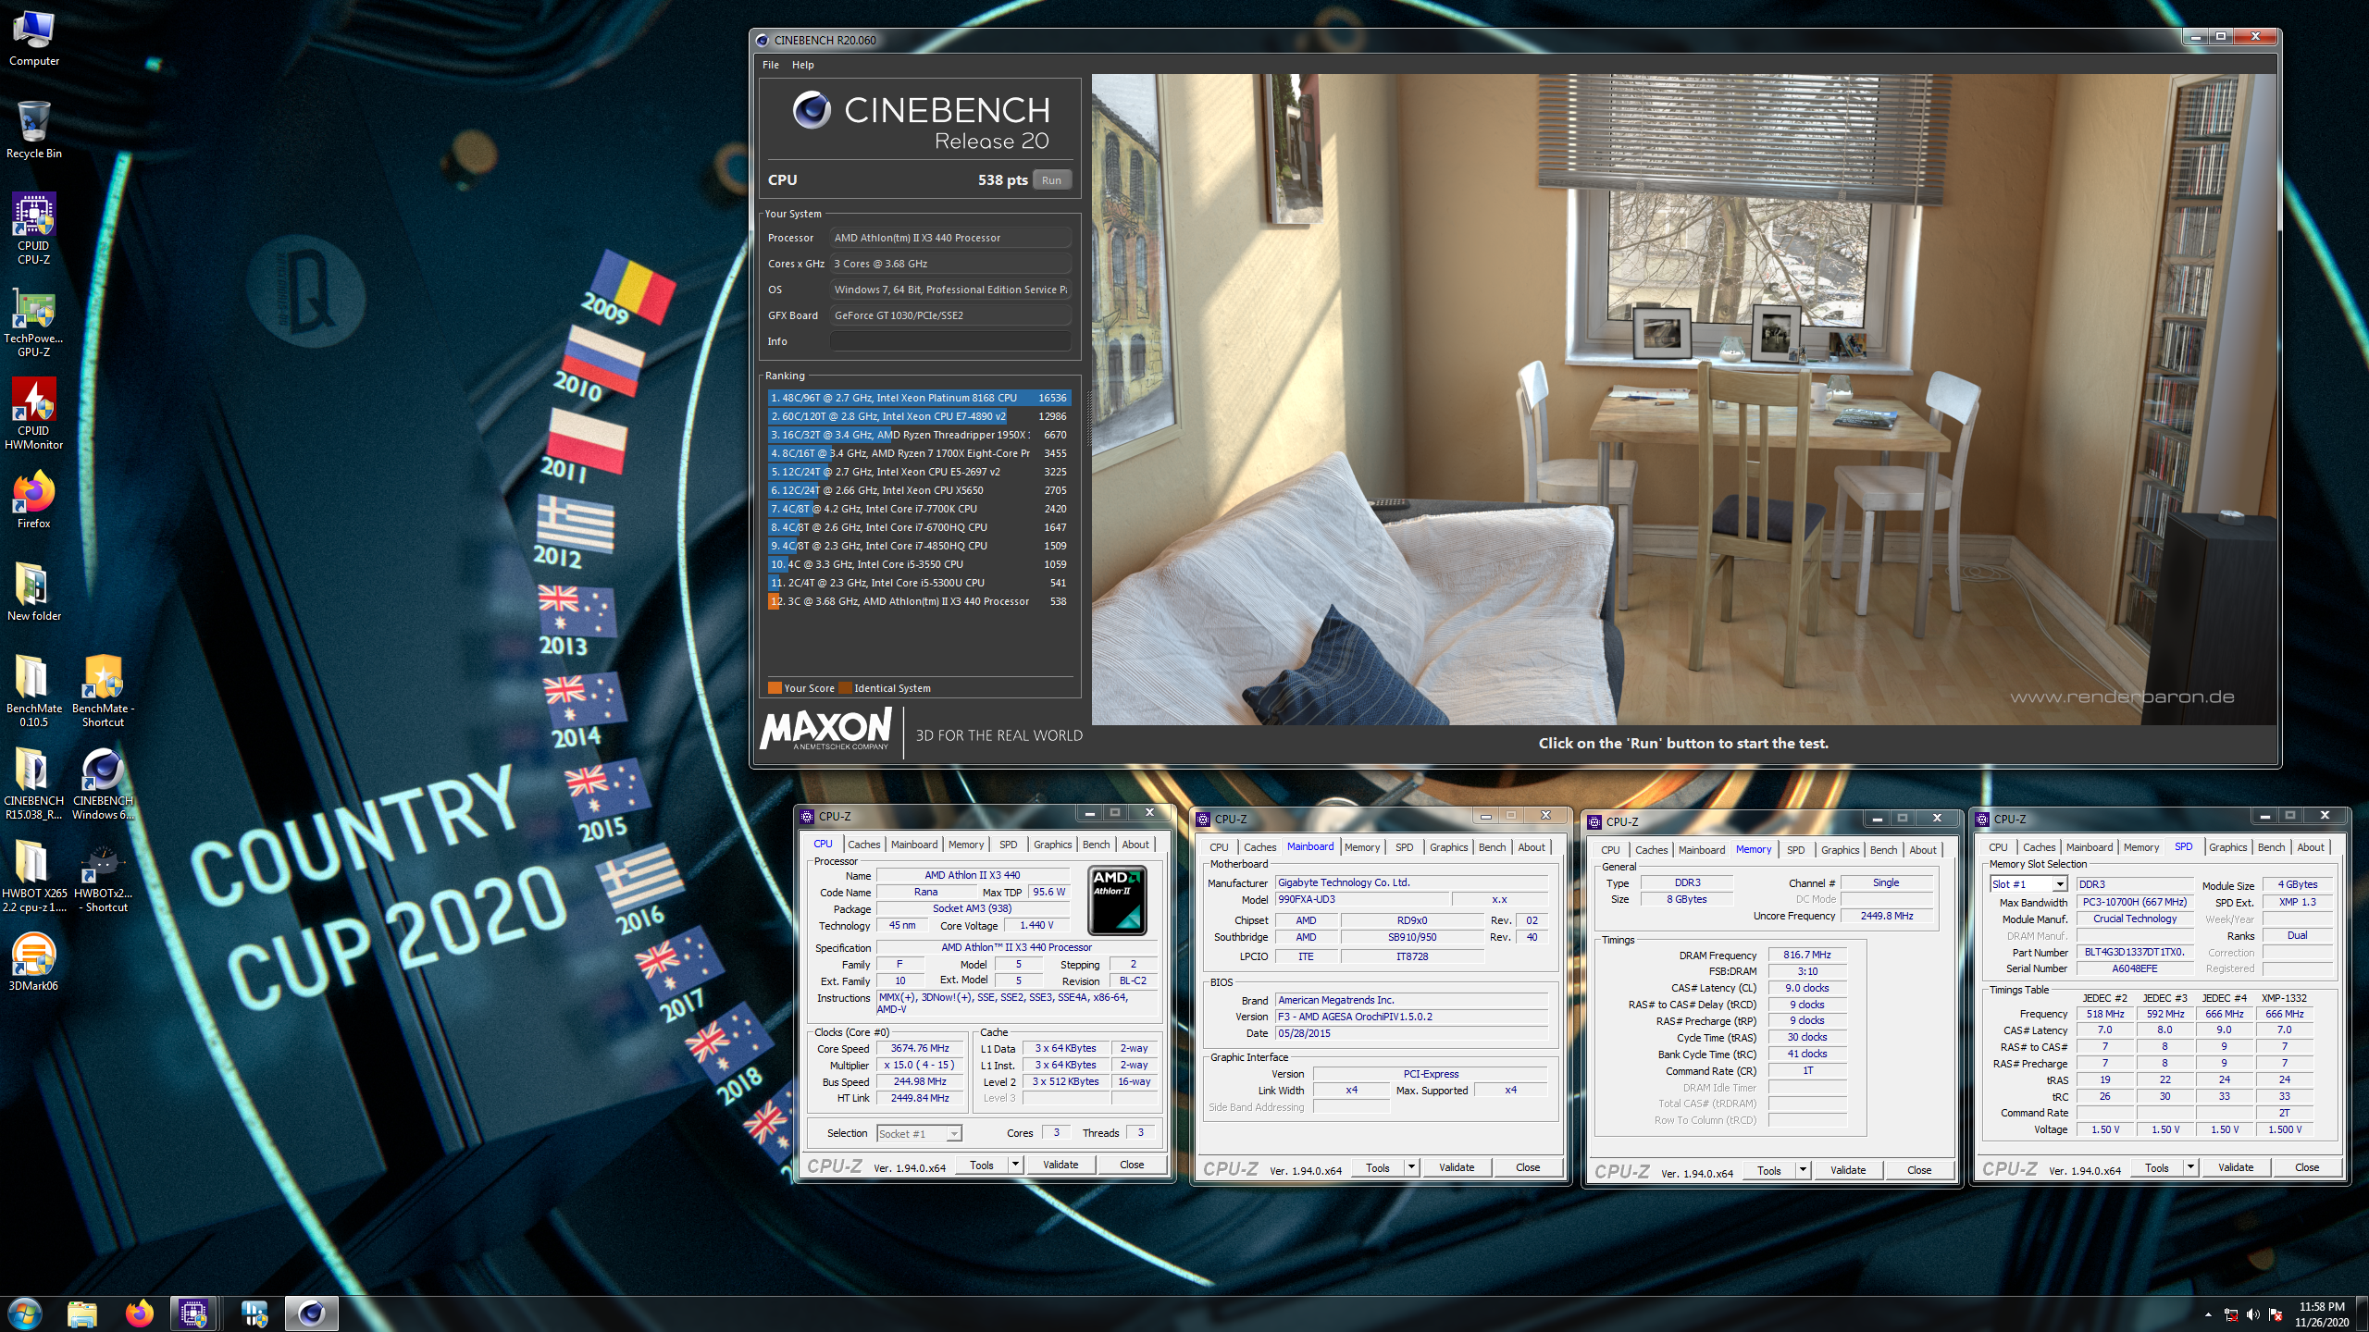The width and height of the screenshot is (2369, 1332).
Task: Expand Tools dropdown arrow in first CPU-Z
Action: coord(1015,1165)
